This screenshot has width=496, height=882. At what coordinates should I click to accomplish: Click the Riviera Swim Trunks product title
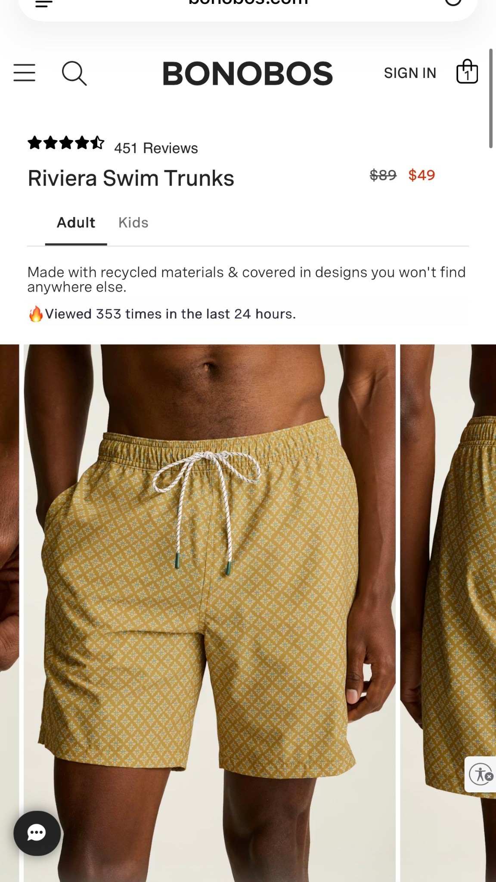[131, 178]
